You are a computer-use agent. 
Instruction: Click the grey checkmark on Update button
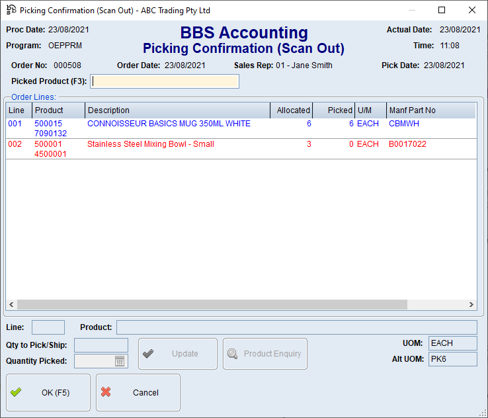[x=148, y=354]
